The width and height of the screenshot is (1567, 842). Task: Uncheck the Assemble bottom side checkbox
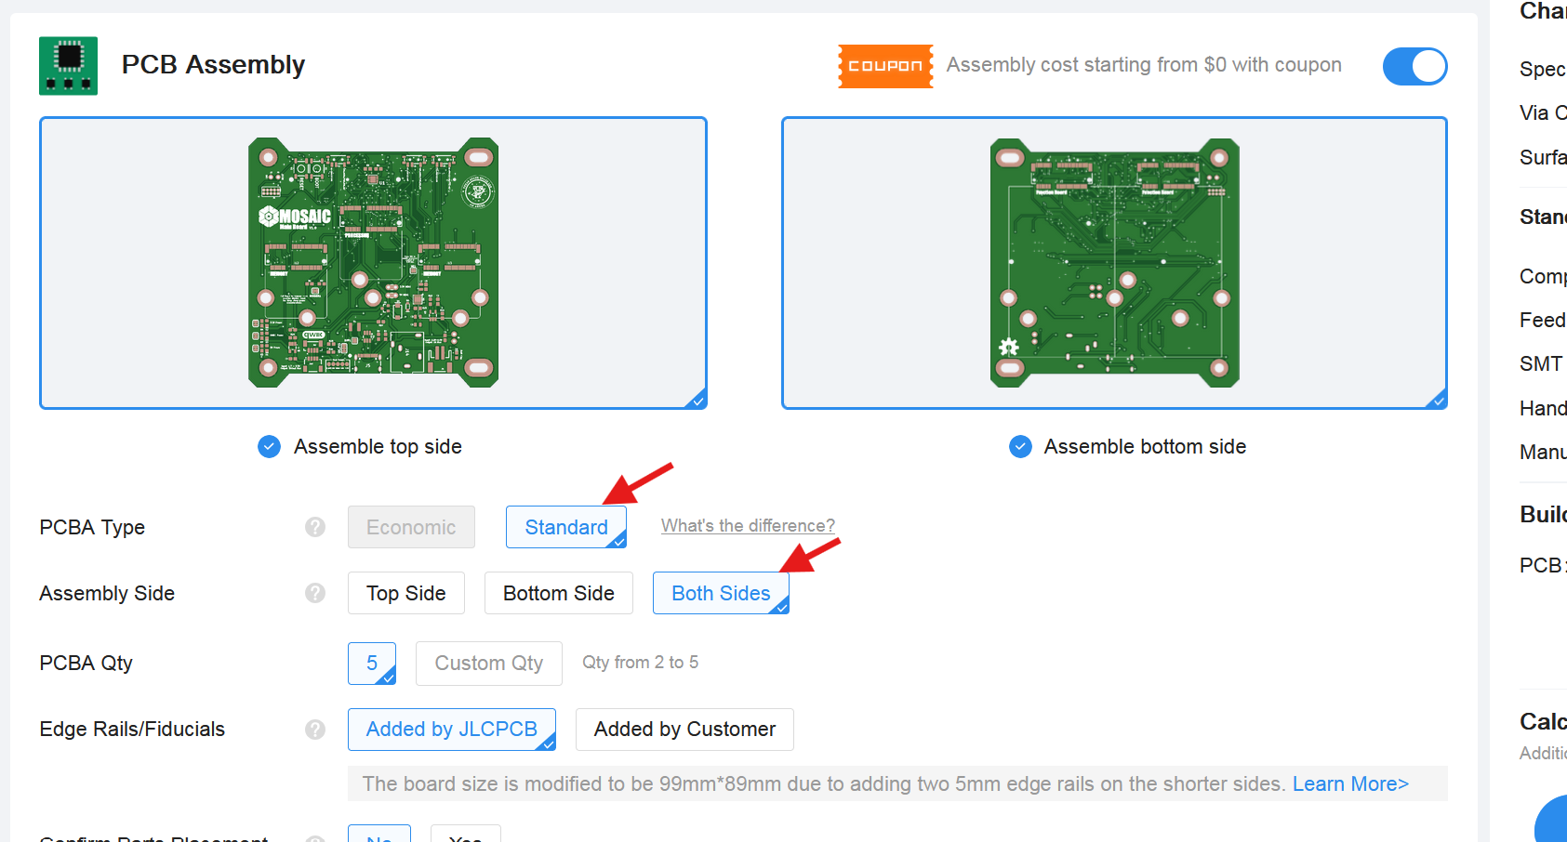(x=1020, y=447)
